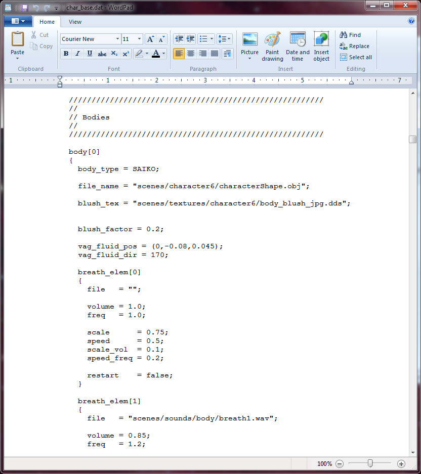This screenshot has height=474, width=421.
Task: Open highlight color dropdown arrow
Action: pos(147,54)
